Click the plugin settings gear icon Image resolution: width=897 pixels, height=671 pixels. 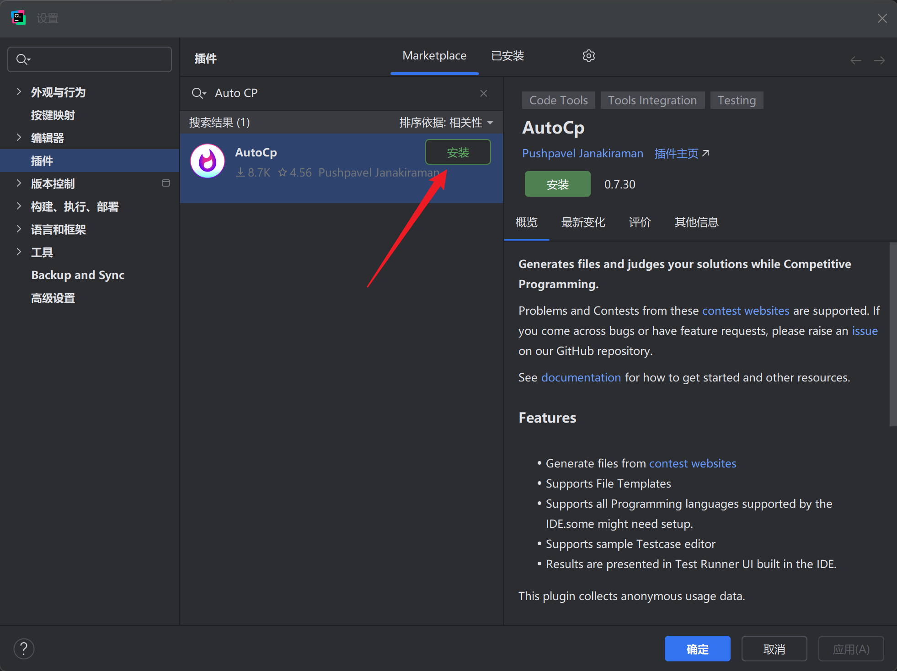point(588,56)
